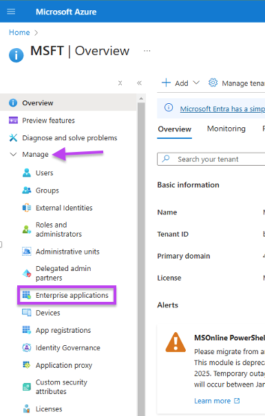This screenshot has width=265, height=416.
Task: Open Preview features
Action: point(48,120)
